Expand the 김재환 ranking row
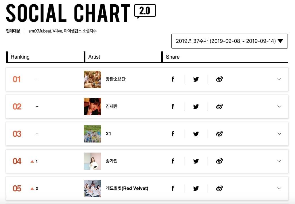 pyautogui.click(x=279, y=107)
